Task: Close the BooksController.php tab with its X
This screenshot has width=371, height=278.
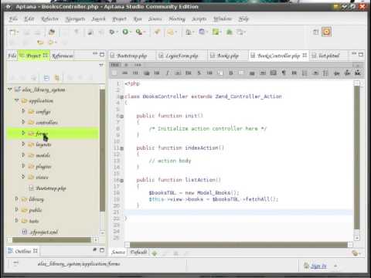Action: pos(305,56)
